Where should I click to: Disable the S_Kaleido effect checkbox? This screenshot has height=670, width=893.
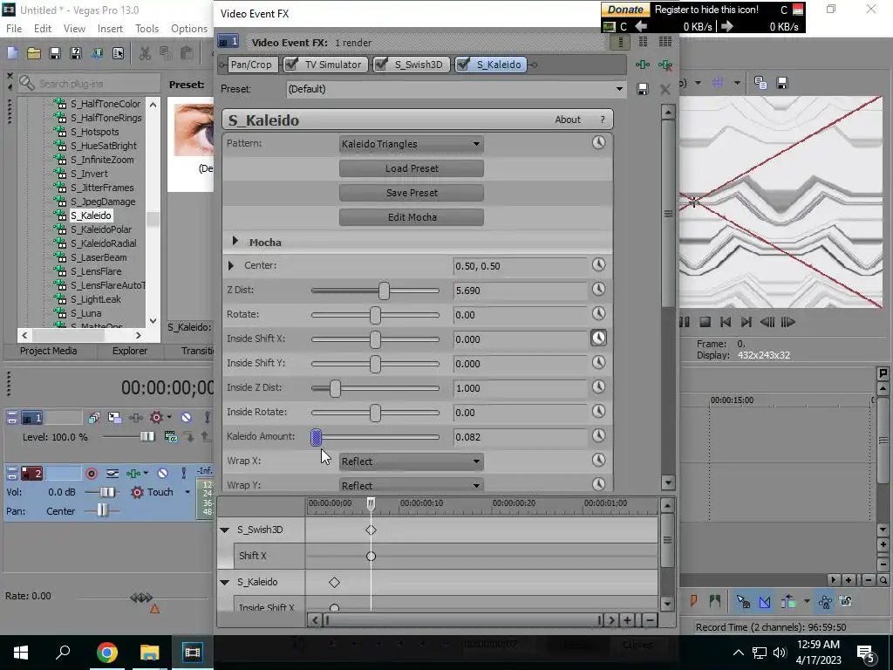coord(463,65)
